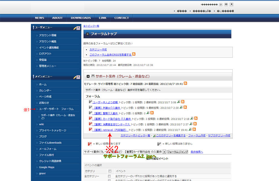Viewport: 279px width, 181px height.
Task: Open the NEWS navigation item
Action: coord(40,18)
